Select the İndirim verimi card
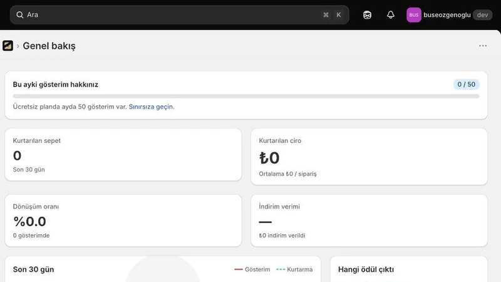The height and width of the screenshot is (282, 501). point(369,221)
